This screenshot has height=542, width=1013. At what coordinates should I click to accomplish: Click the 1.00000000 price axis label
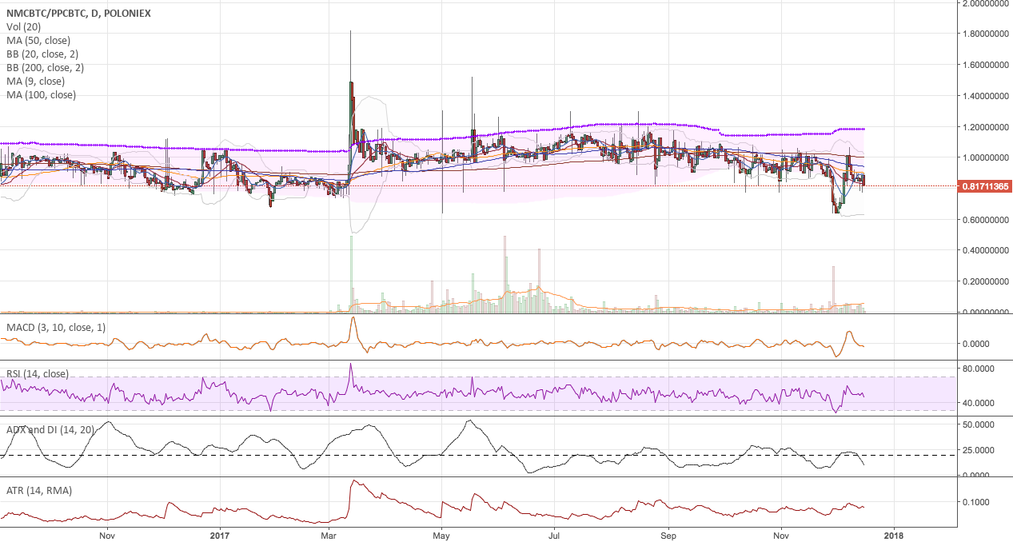click(985, 157)
